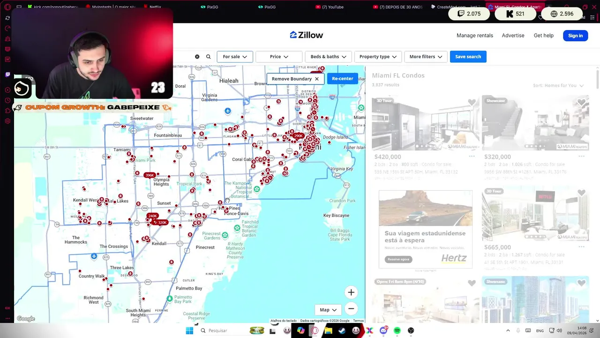The image size is (600, 338).
Task: Click the Zillow logo
Action: pyautogui.click(x=306, y=35)
